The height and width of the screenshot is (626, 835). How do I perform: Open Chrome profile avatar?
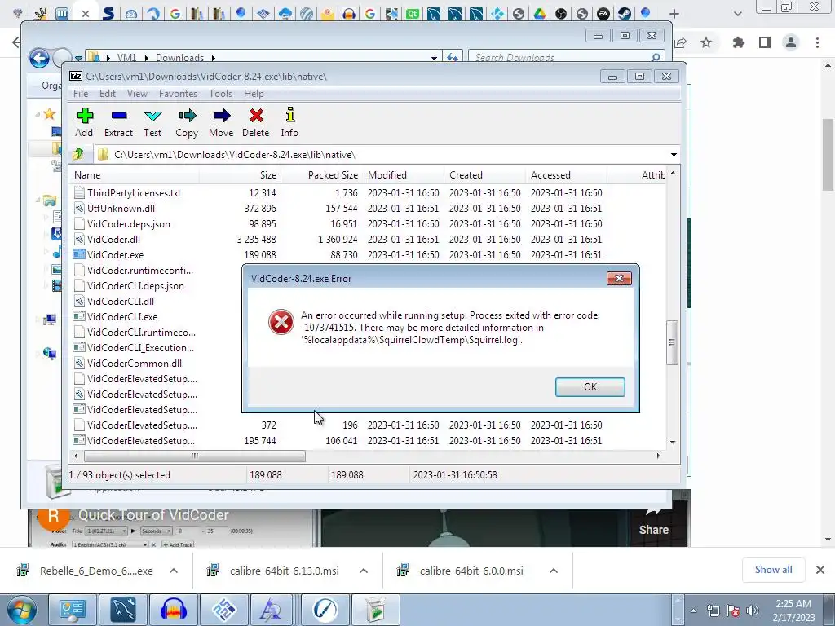(791, 42)
